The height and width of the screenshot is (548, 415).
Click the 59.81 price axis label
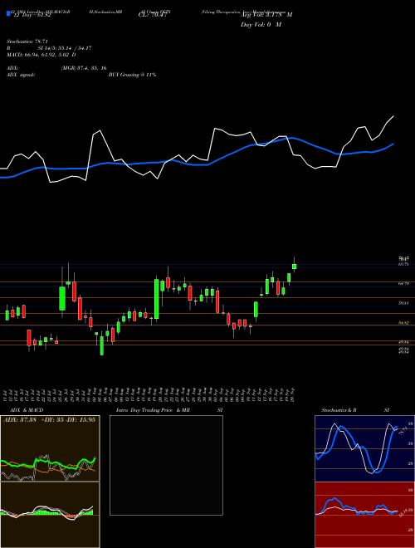[x=403, y=303]
